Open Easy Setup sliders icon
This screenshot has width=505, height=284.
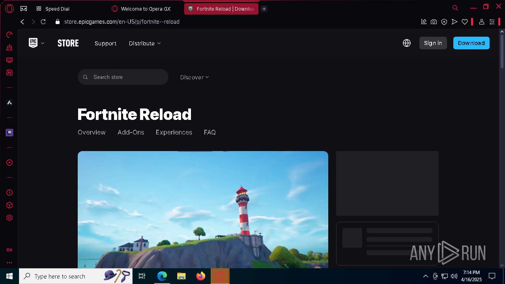(x=492, y=22)
